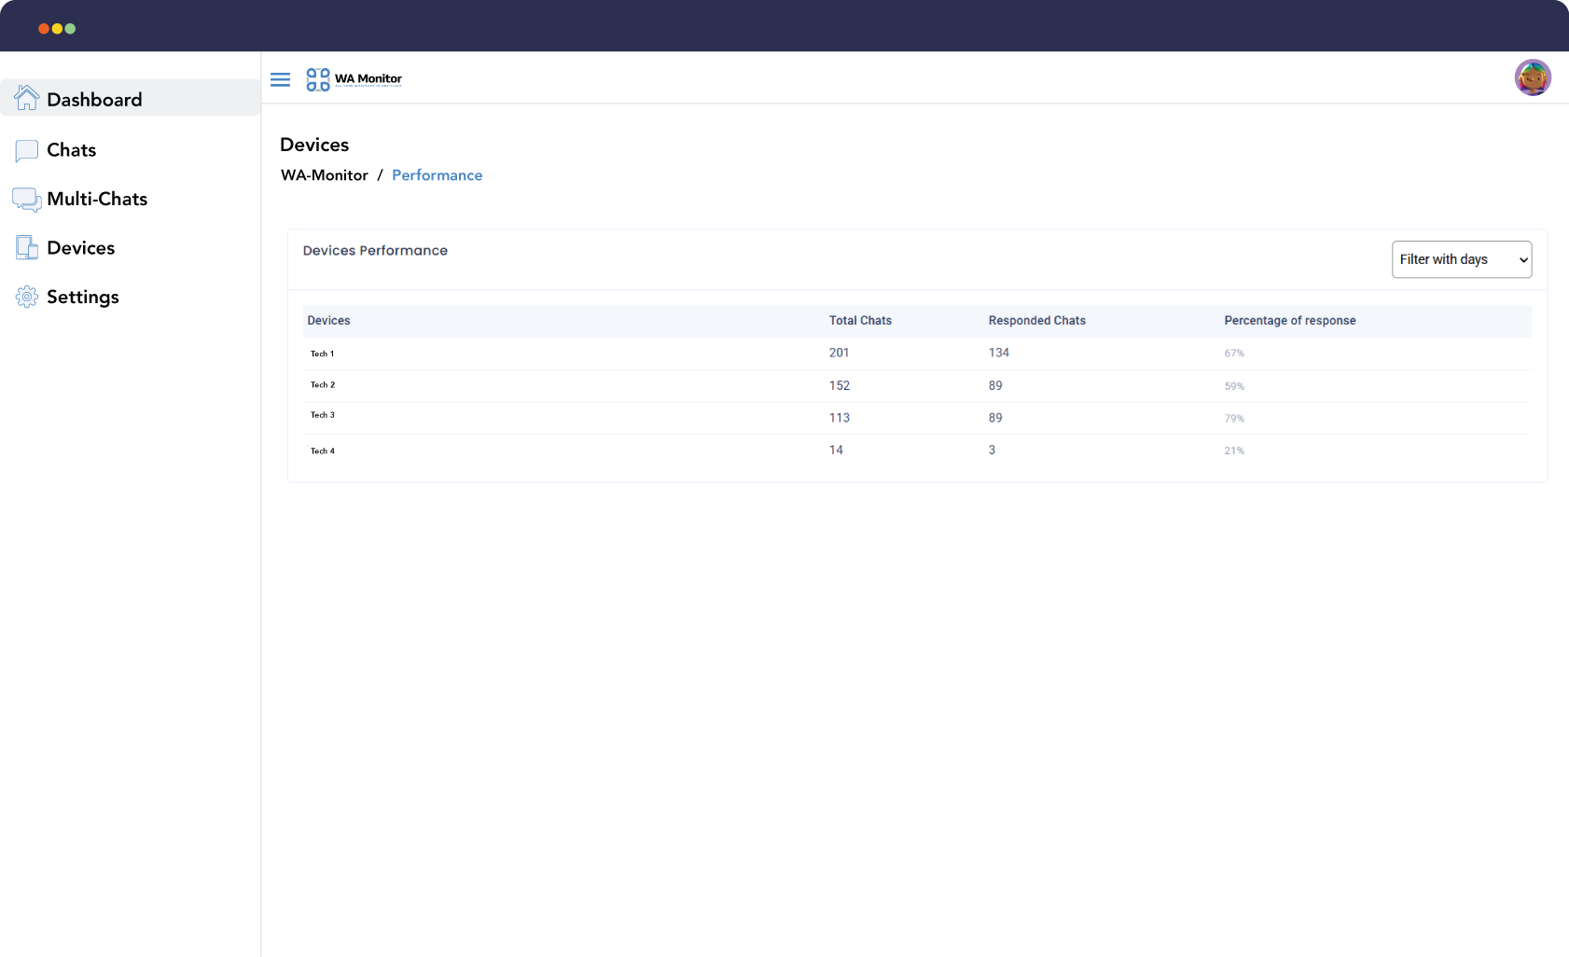Click Percentage of response column header
Screen dimensions: 1569x957
1289,321
